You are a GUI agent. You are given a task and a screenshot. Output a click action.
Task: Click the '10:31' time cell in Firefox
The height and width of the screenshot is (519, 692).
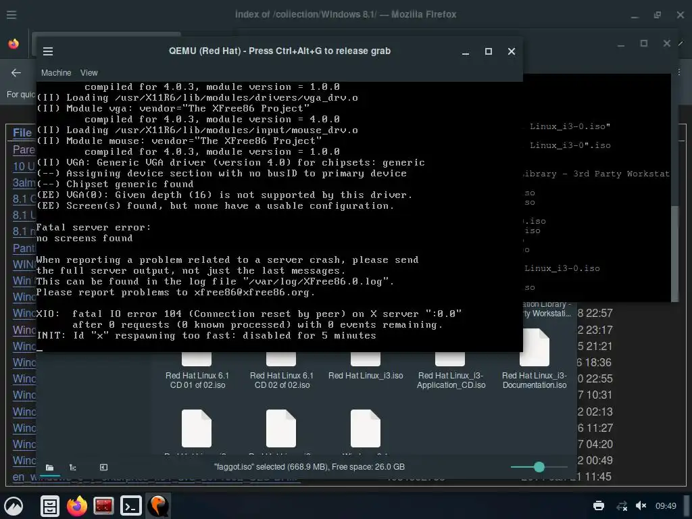click(x=599, y=395)
